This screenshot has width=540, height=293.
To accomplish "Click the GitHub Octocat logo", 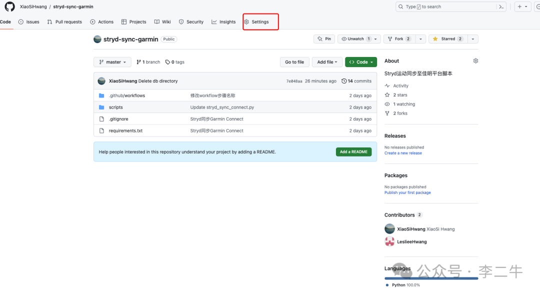I will [x=9, y=6].
